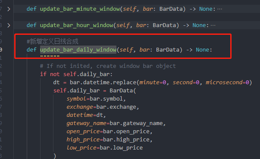Click high_price=bar.high_price argument
260x159 pixels.
pyautogui.click(x=109, y=140)
